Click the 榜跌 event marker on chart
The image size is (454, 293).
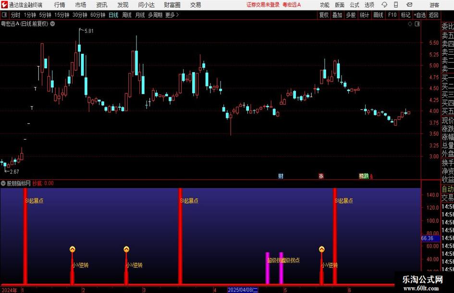point(364,176)
